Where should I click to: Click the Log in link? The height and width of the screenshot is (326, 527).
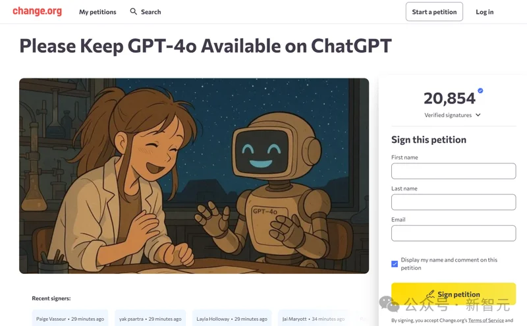484,12
